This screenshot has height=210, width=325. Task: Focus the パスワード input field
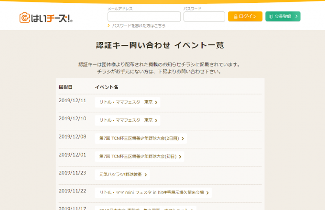tap(204, 17)
